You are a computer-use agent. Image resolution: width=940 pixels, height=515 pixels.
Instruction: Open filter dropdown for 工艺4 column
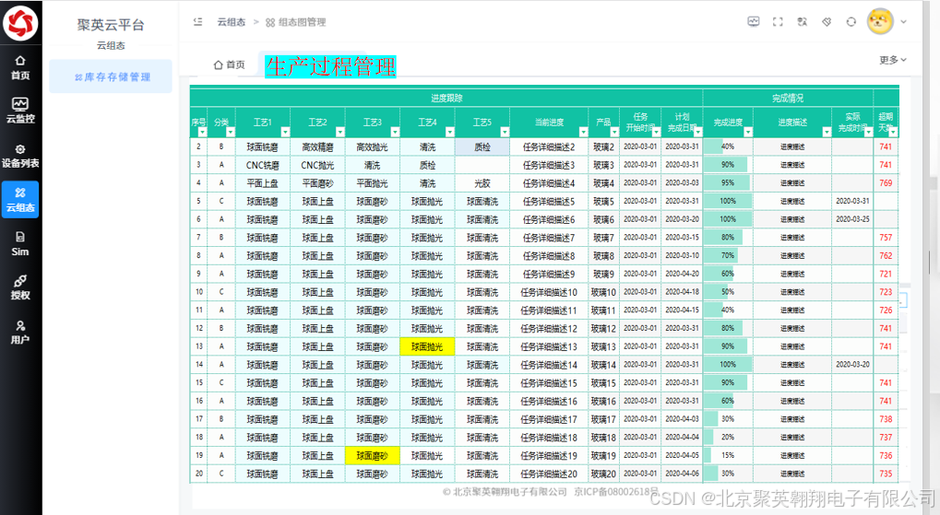point(449,132)
